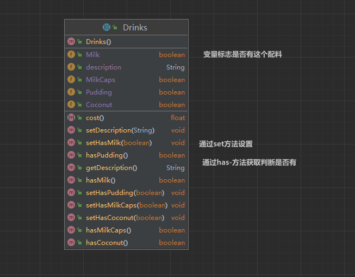
Task: Click the field icon next to Pudding
Action: point(71,92)
